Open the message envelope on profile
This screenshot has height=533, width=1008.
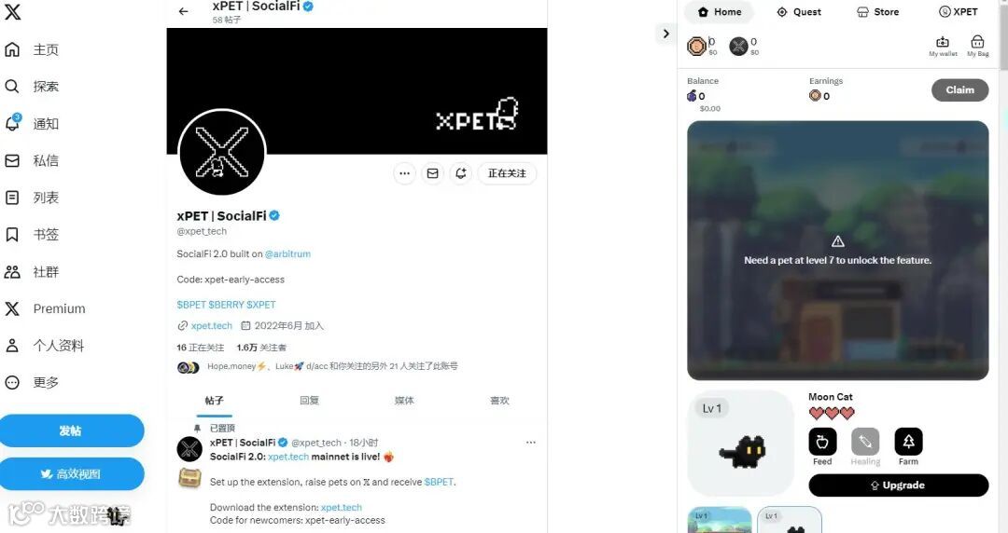point(433,173)
